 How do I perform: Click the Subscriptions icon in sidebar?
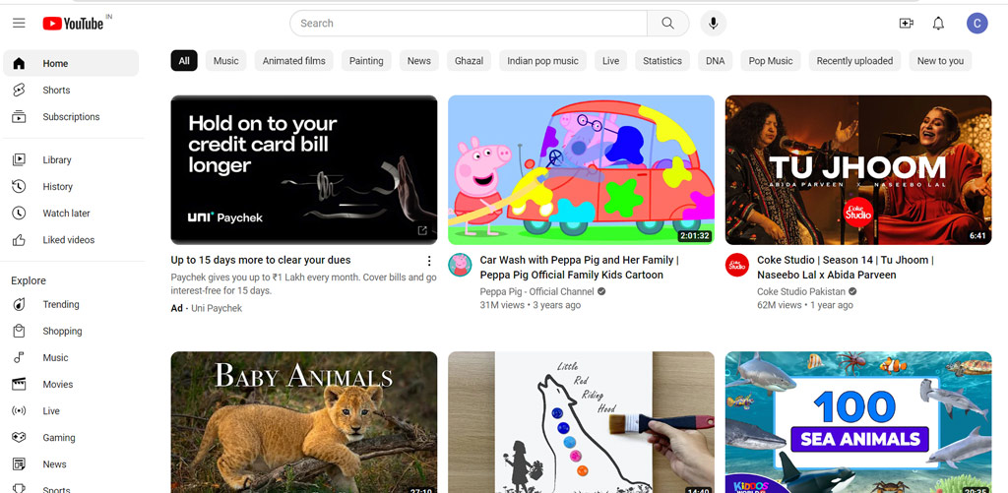(x=19, y=116)
